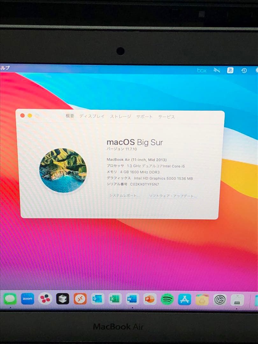Open Messages from the Dock
258x344 pixels.
[x=10, y=299]
